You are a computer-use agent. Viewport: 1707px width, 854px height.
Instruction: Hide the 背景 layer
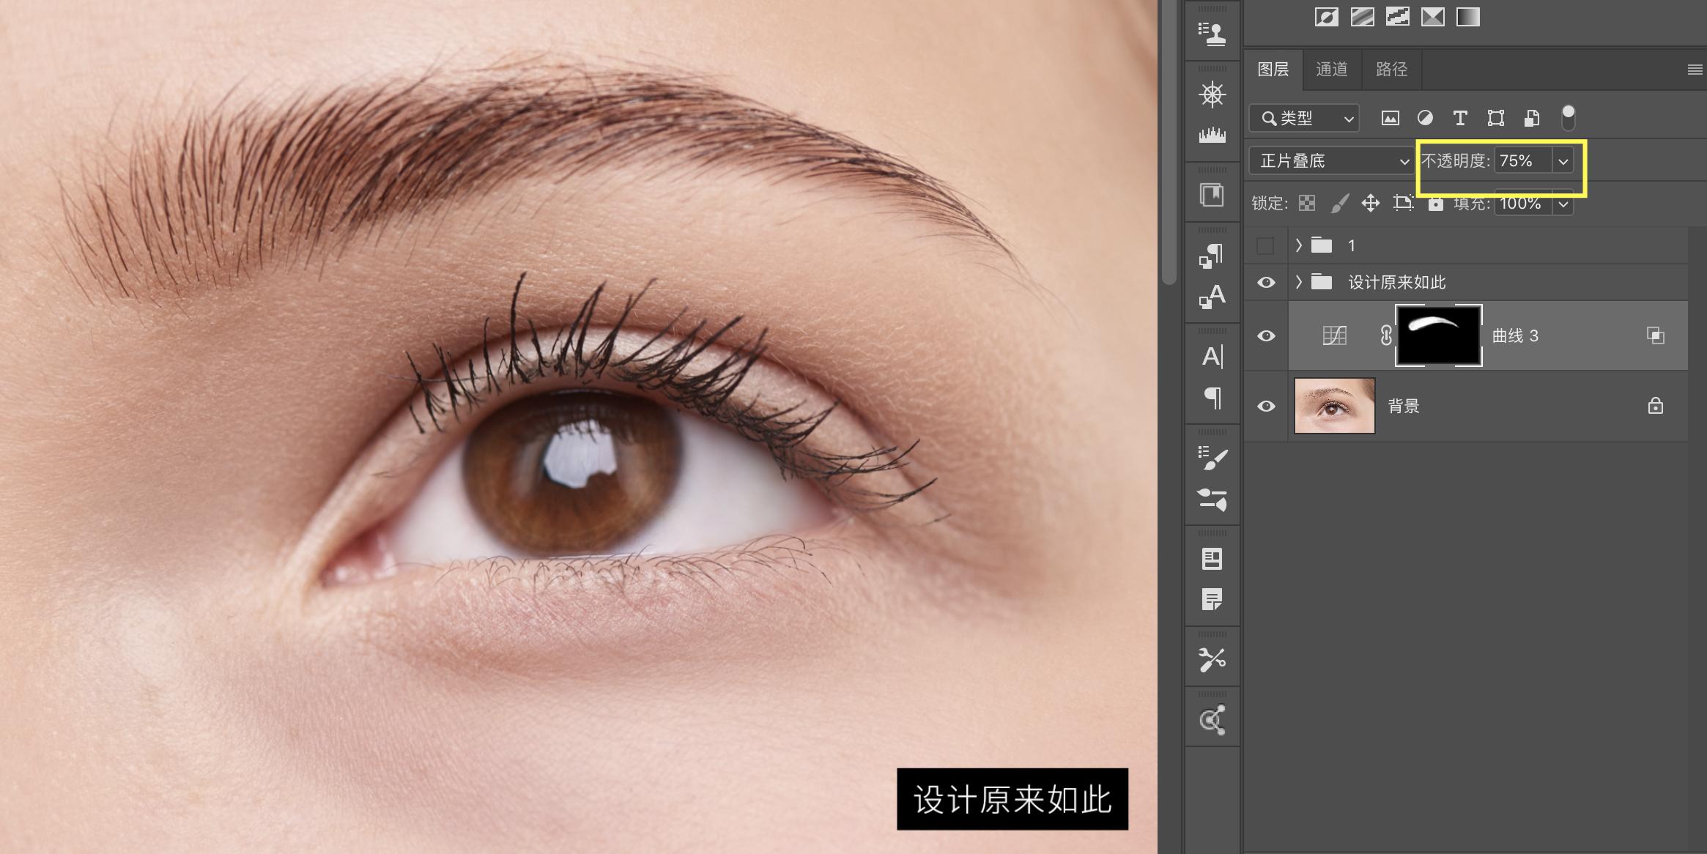click(1265, 406)
